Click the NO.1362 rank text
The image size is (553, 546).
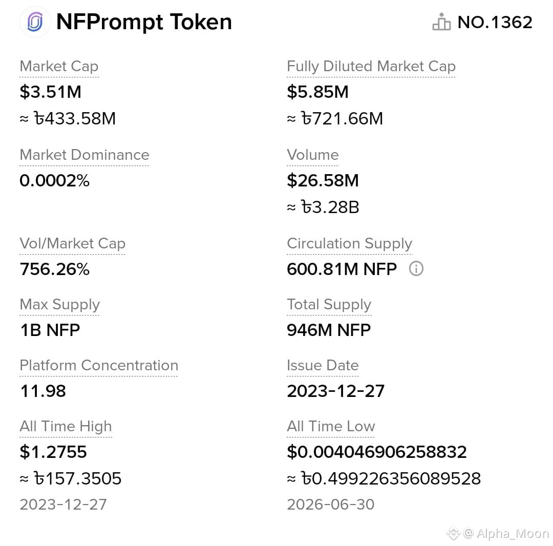(x=495, y=22)
